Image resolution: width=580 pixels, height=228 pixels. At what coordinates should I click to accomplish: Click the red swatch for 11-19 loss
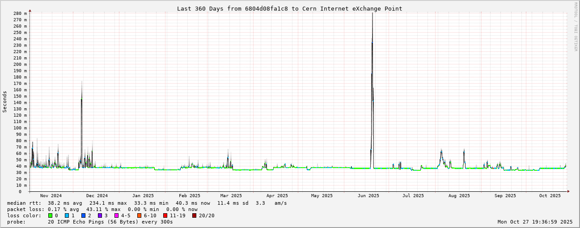pyautogui.click(x=165, y=215)
